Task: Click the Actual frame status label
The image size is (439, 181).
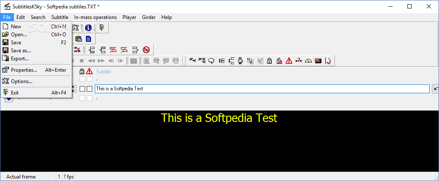Action: click(21, 177)
